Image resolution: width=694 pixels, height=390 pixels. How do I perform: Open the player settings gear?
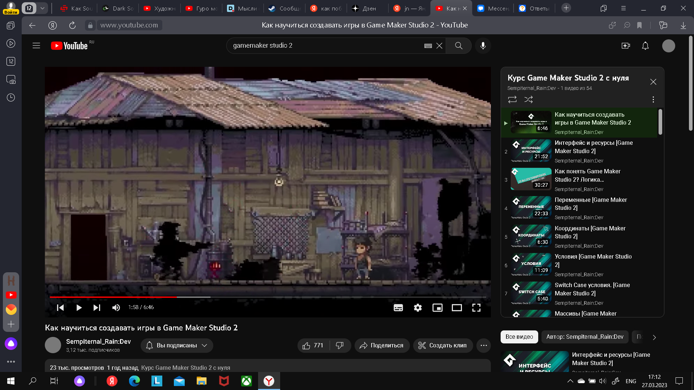pyautogui.click(x=418, y=308)
